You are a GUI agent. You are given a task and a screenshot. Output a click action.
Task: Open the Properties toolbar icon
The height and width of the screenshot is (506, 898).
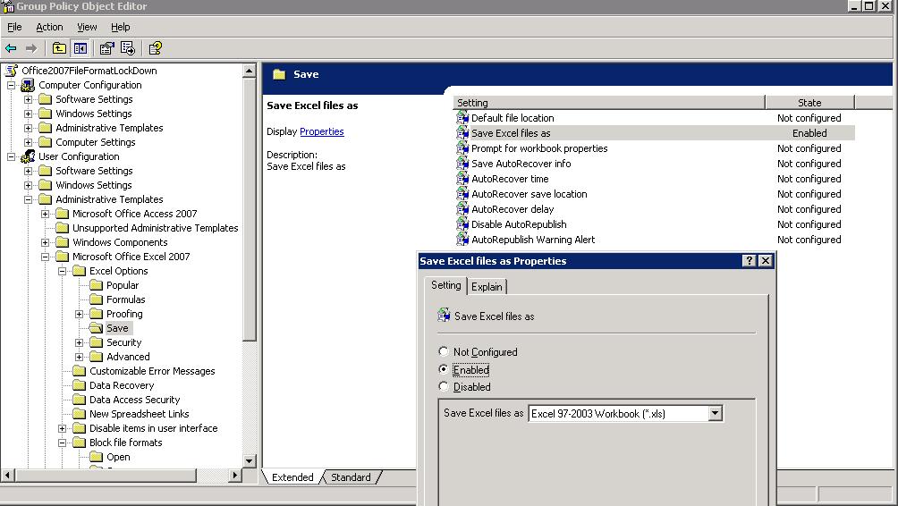click(107, 48)
